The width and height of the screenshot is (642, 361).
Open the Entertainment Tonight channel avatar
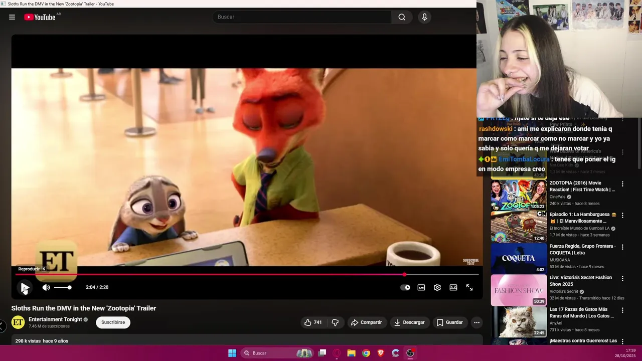pos(18,322)
